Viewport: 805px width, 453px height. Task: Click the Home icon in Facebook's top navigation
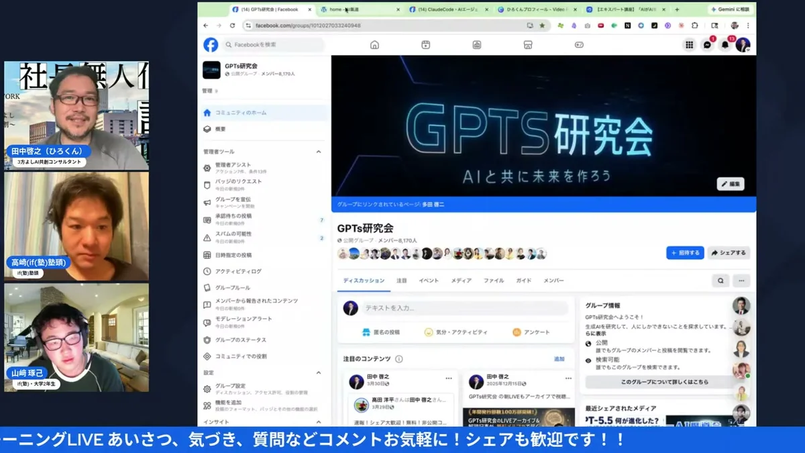(x=374, y=44)
